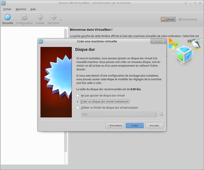
Task: Open the Aide menu
Action: coord(33,9)
